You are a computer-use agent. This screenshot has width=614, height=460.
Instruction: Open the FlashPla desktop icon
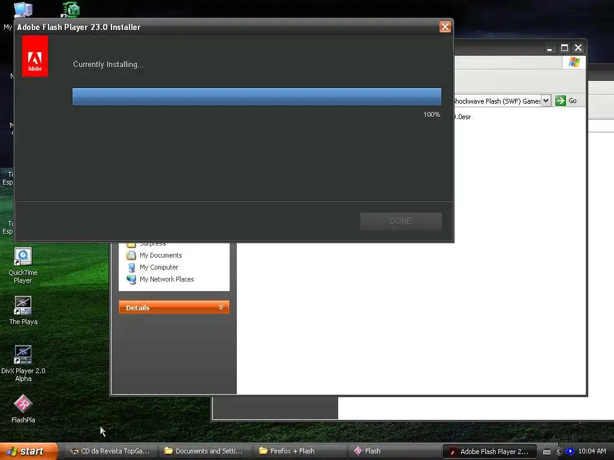(x=23, y=408)
